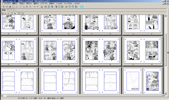Toggle the split panel layout icon

pyautogui.click(x=56, y=7)
